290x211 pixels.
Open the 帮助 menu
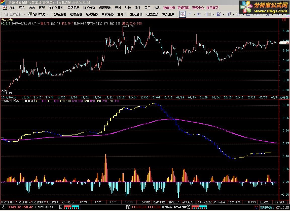point(157,8)
